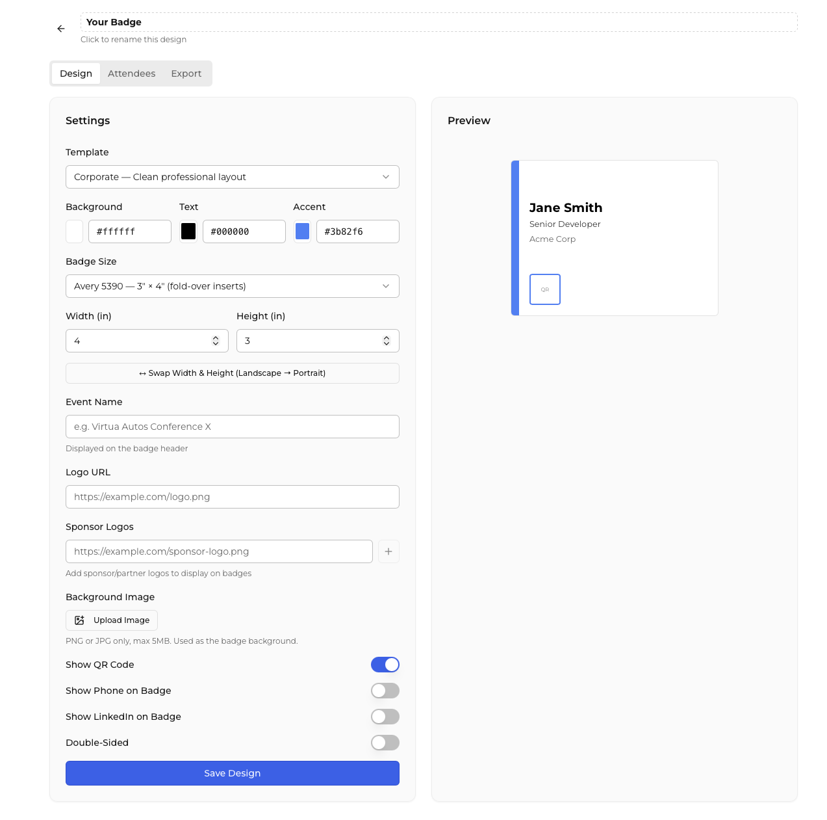Click the Width (in) number field
827x820 pixels.
pos(147,341)
